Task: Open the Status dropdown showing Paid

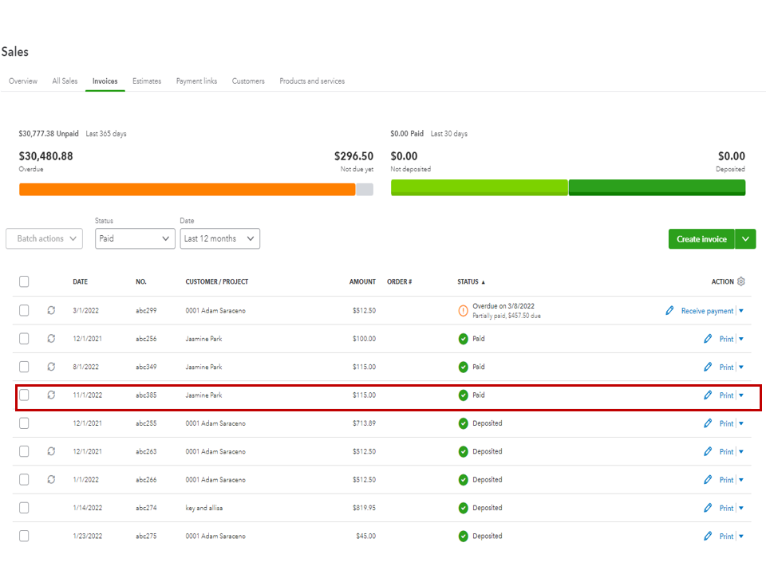Action: coord(135,238)
